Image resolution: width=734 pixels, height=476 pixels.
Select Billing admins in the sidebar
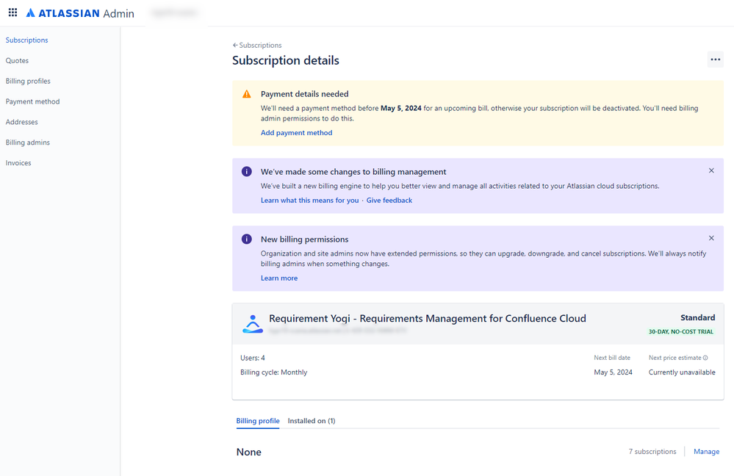[x=28, y=143]
